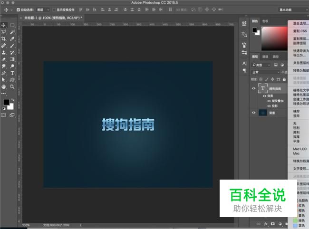Choose 文字变形 from context menu
Image resolution: width=309 pixels, height=229 pixels.
pyautogui.click(x=300, y=169)
